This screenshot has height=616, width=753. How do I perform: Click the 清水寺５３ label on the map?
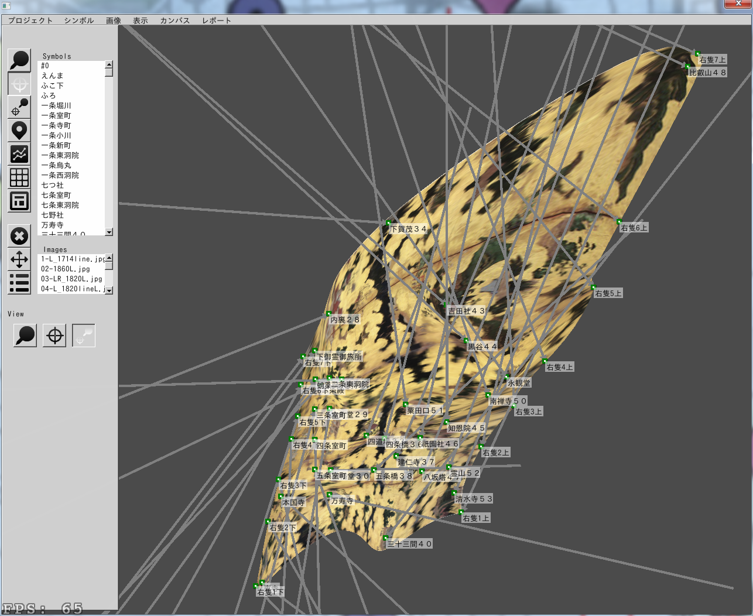pos(474,499)
